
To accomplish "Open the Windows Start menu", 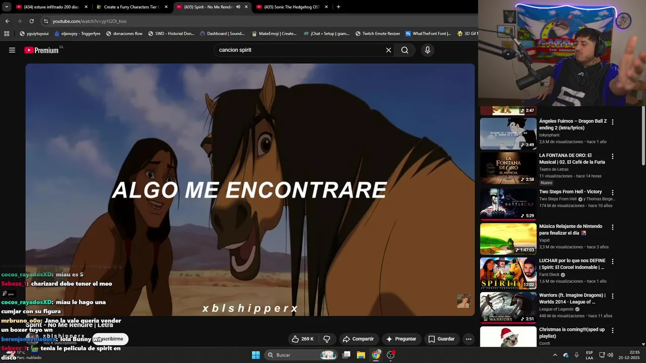I will [x=256, y=355].
